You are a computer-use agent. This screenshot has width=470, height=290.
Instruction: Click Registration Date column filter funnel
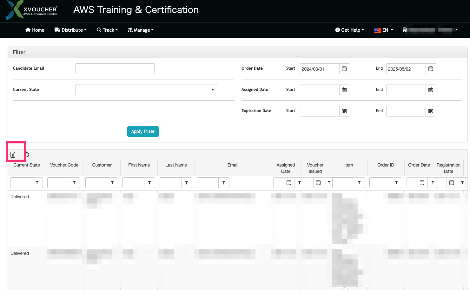[x=462, y=183]
